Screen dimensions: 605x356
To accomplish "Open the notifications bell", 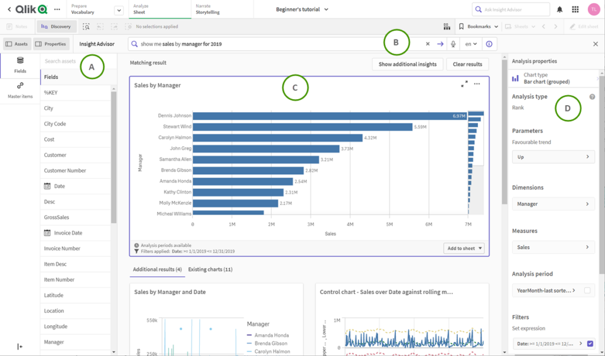I will [560, 9].
